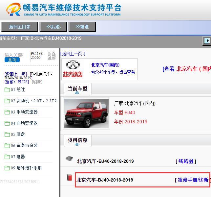Click the 09 增补增补手册 folder icon
This screenshot has width=211, height=197.
click(7, 168)
